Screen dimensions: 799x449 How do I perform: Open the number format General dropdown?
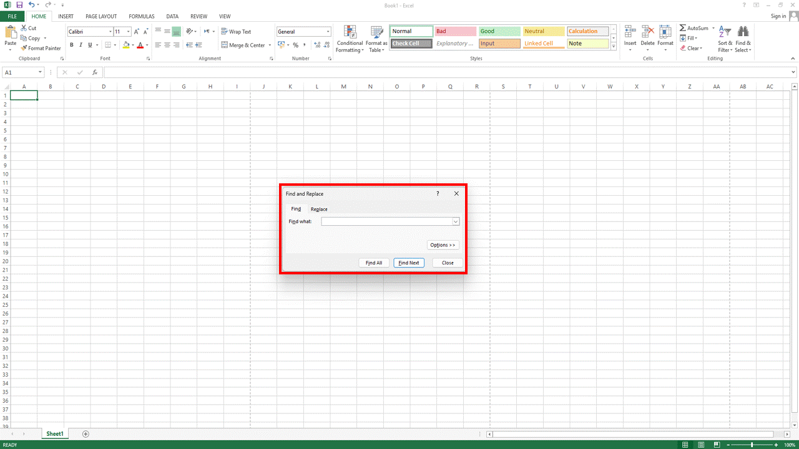(328, 31)
